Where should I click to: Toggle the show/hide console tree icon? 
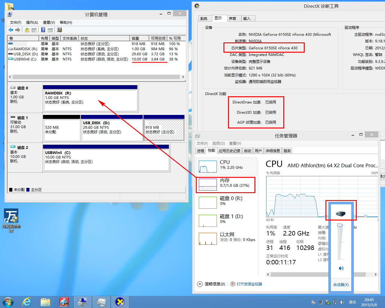pos(34,30)
